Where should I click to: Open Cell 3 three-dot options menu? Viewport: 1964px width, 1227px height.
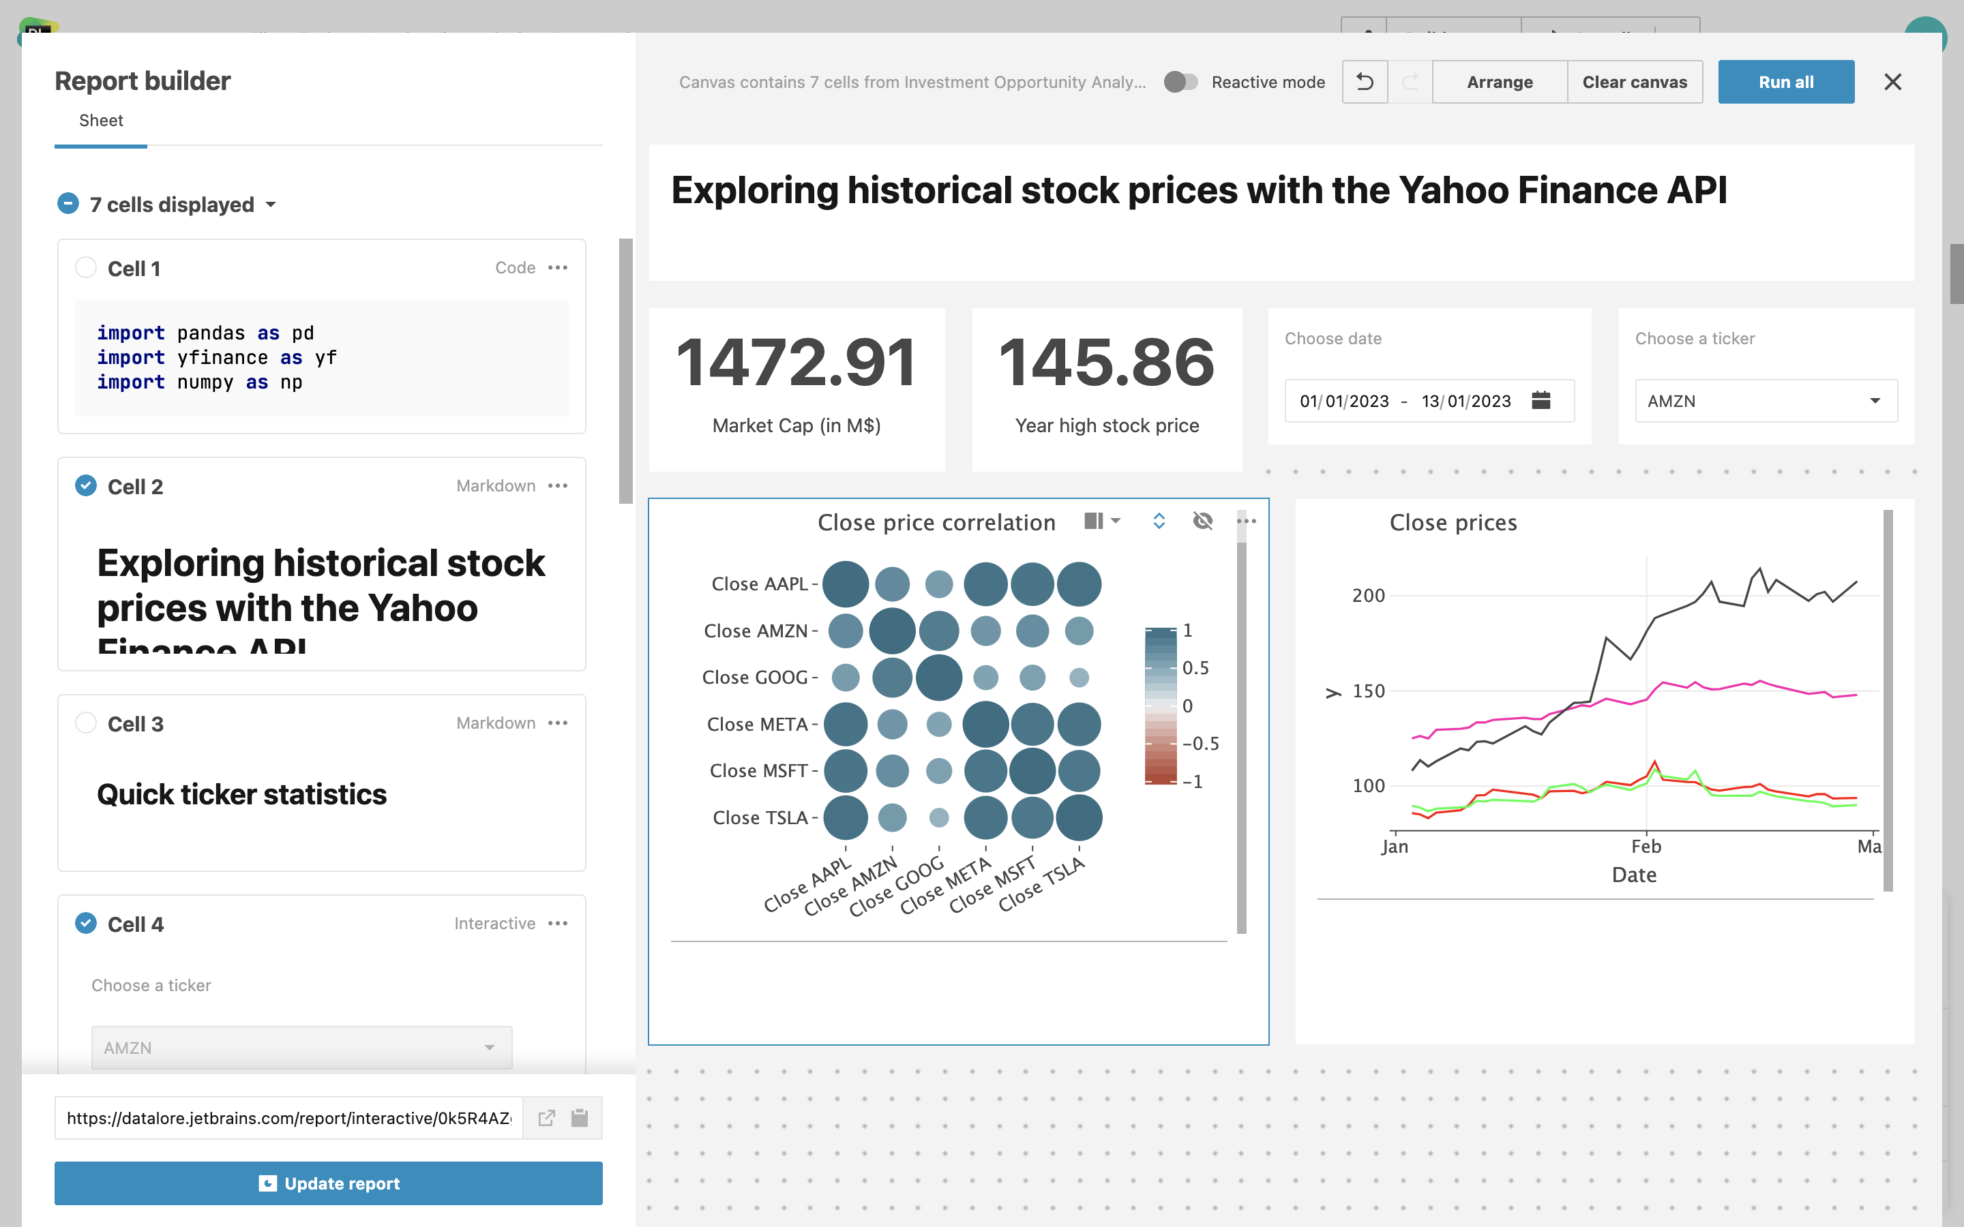tap(558, 723)
